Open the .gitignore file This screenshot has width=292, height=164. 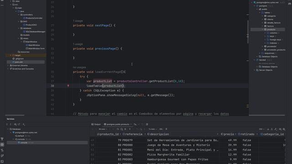point(19,59)
